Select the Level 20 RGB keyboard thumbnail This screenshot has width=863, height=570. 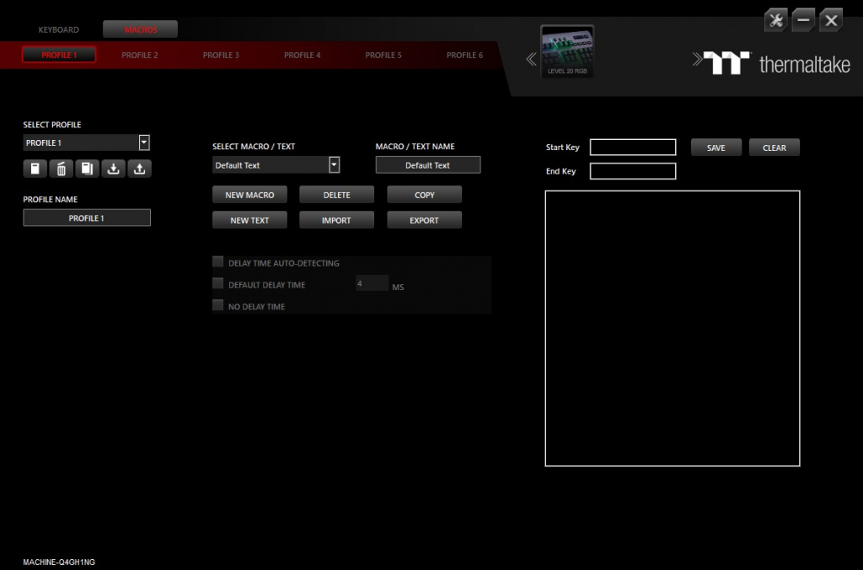[x=568, y=51]
